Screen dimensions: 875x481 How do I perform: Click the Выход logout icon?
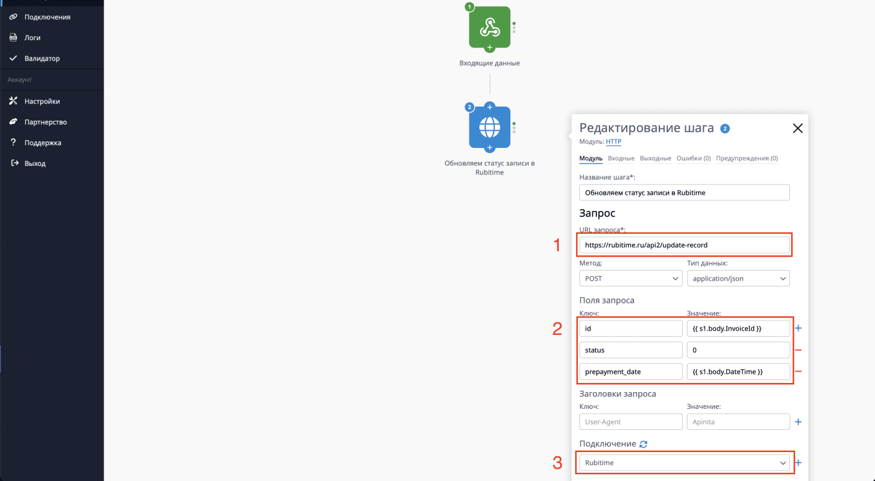coord(15,163)
